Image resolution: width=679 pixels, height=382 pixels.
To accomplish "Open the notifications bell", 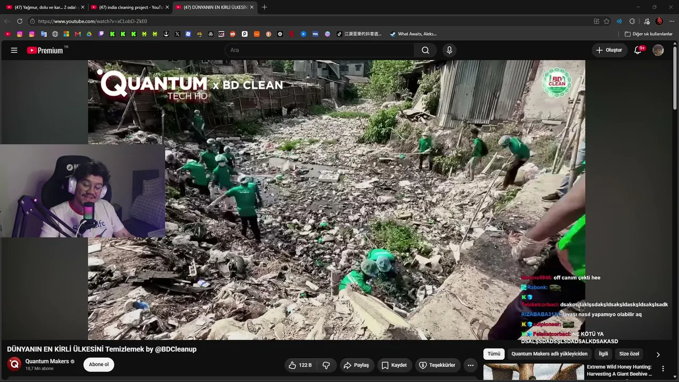I will pyautogui.click(x=638, y=50).
